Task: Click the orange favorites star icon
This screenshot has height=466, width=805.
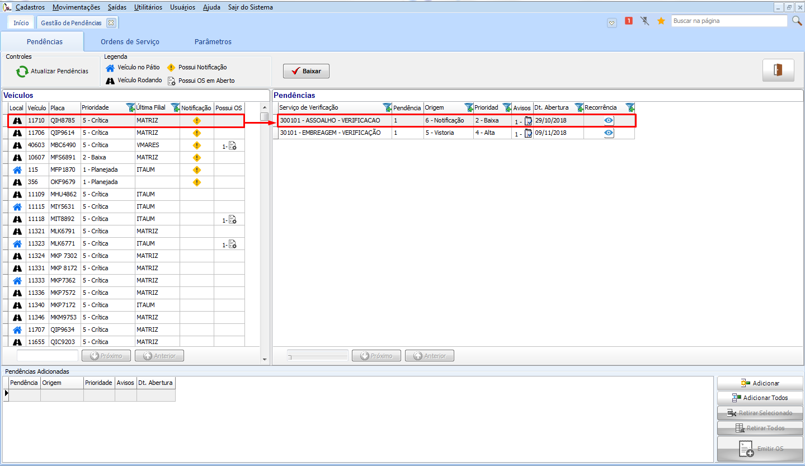Action: [661, 21]
